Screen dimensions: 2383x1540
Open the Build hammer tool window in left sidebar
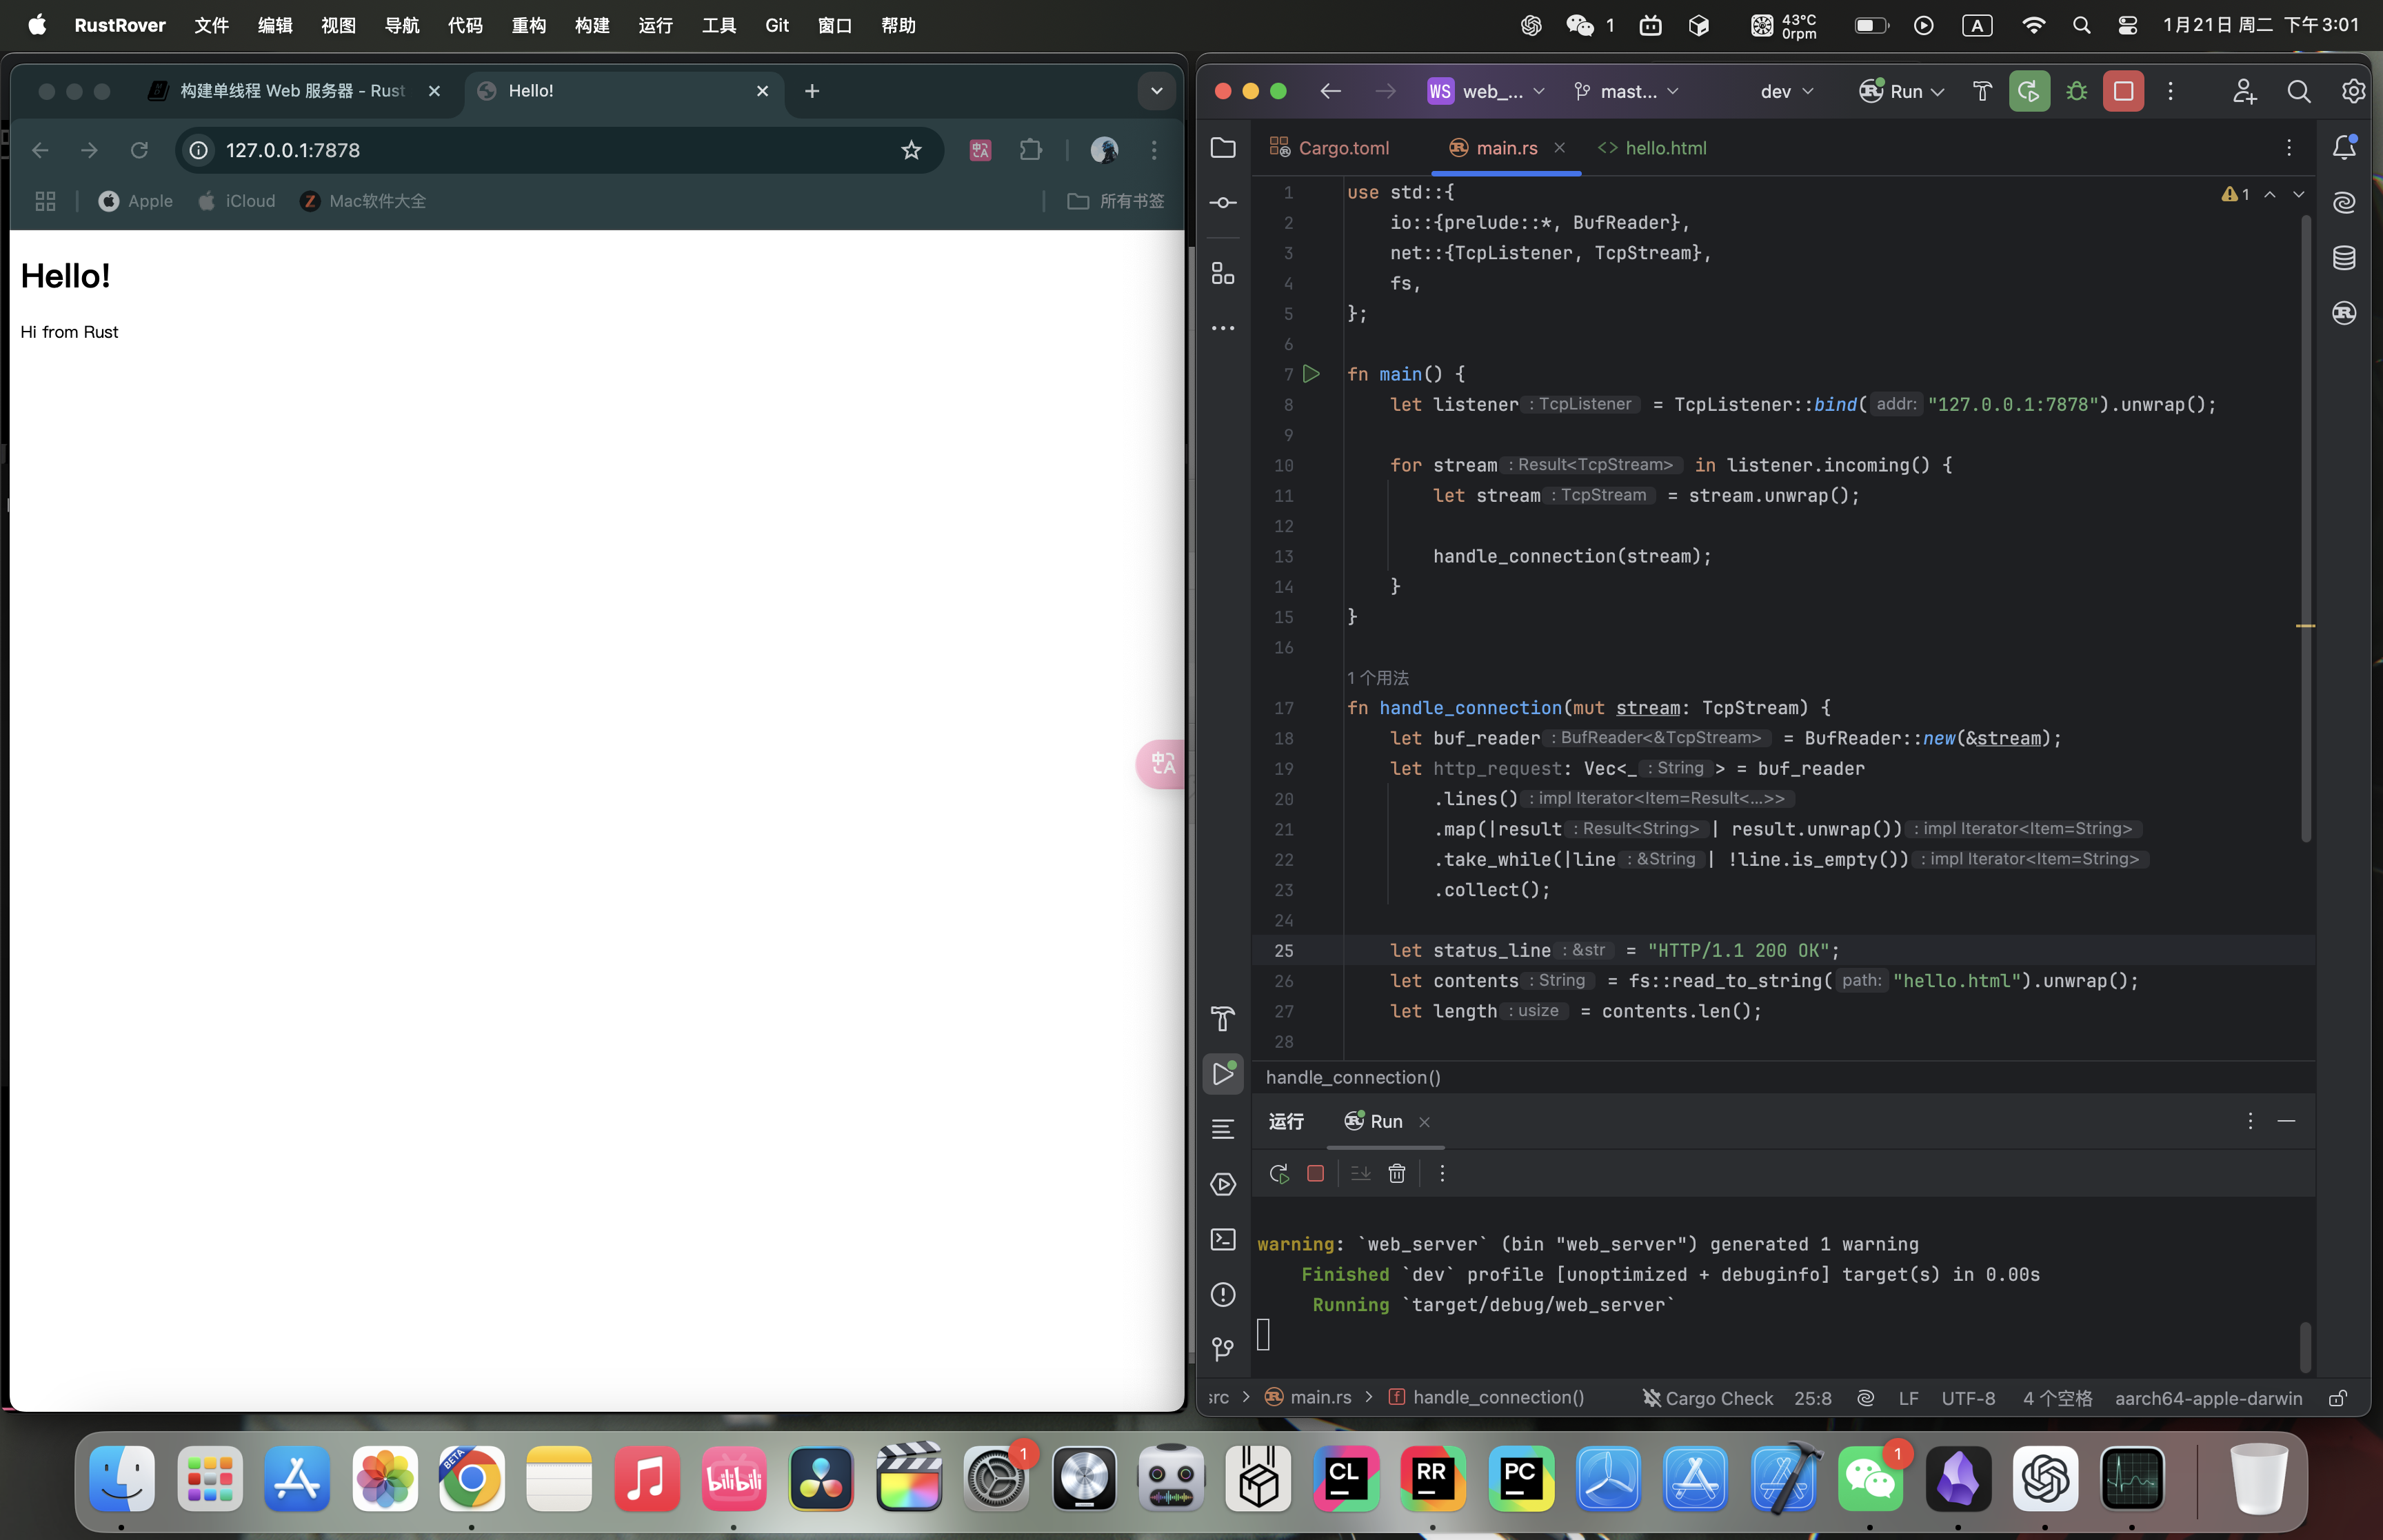coord(1223,1019)
